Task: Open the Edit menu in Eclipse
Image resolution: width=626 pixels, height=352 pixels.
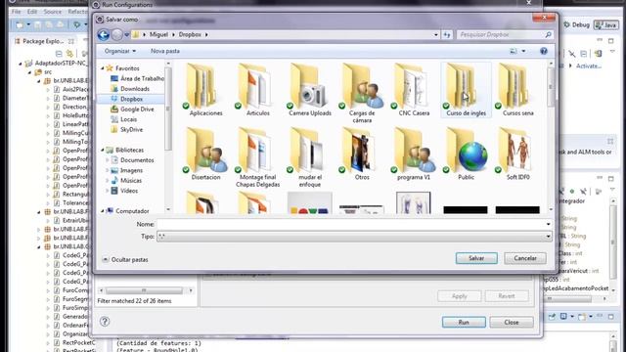Action: pyautogui.click(x=32, y=12)
